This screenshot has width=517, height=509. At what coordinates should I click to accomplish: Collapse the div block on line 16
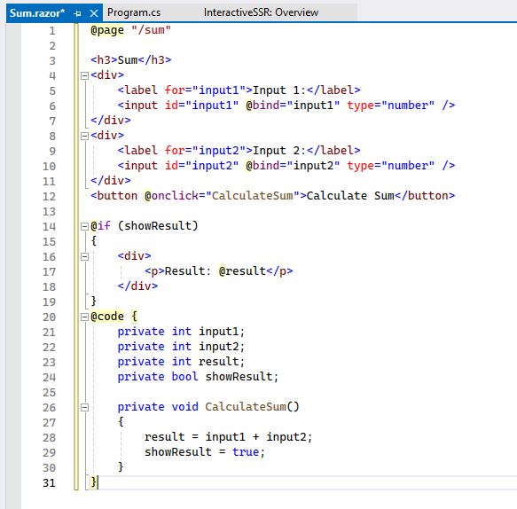(x=84, y=256)
